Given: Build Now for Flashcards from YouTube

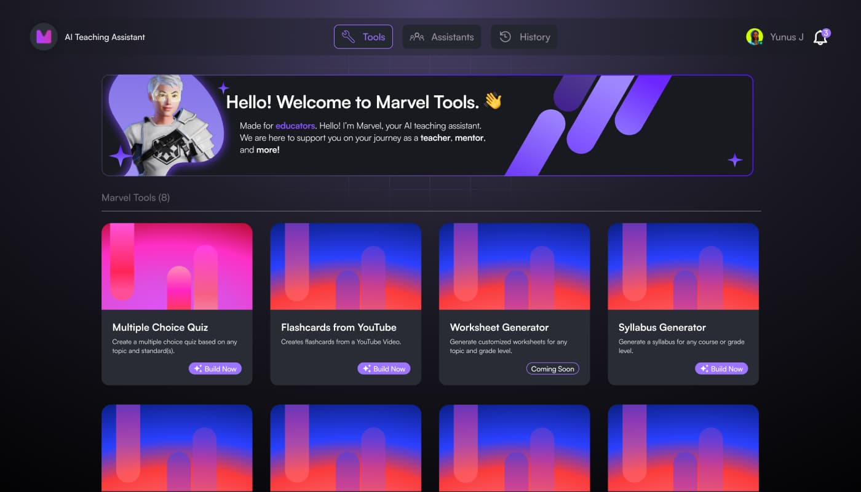Looking at the screenshot, I should 384,369.
